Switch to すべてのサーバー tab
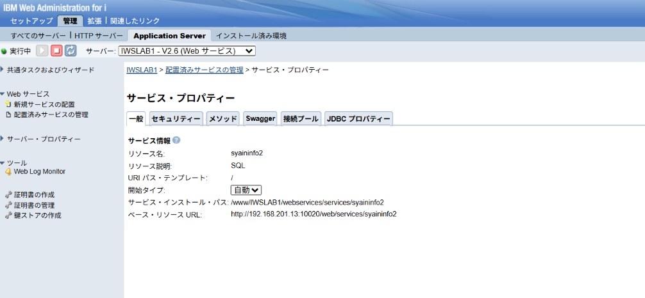 pyautogui.click(x=38, y=36)
